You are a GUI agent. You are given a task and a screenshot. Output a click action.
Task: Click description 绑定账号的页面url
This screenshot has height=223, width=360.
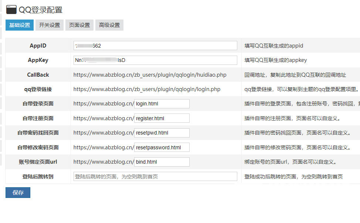click(291, 162)
